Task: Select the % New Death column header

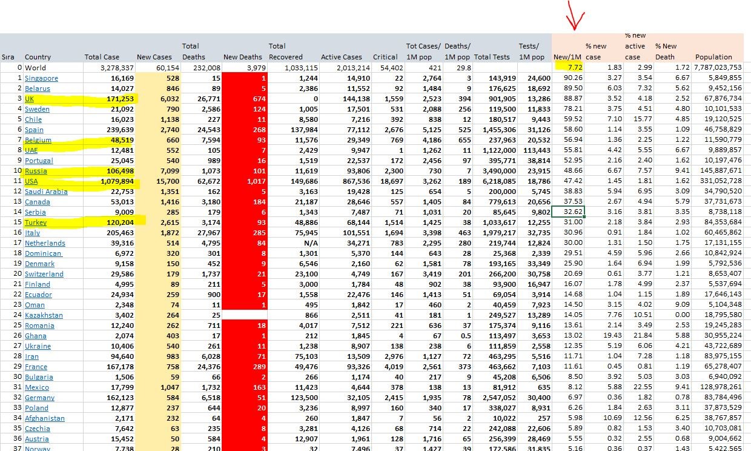Action: coord(666,52)
